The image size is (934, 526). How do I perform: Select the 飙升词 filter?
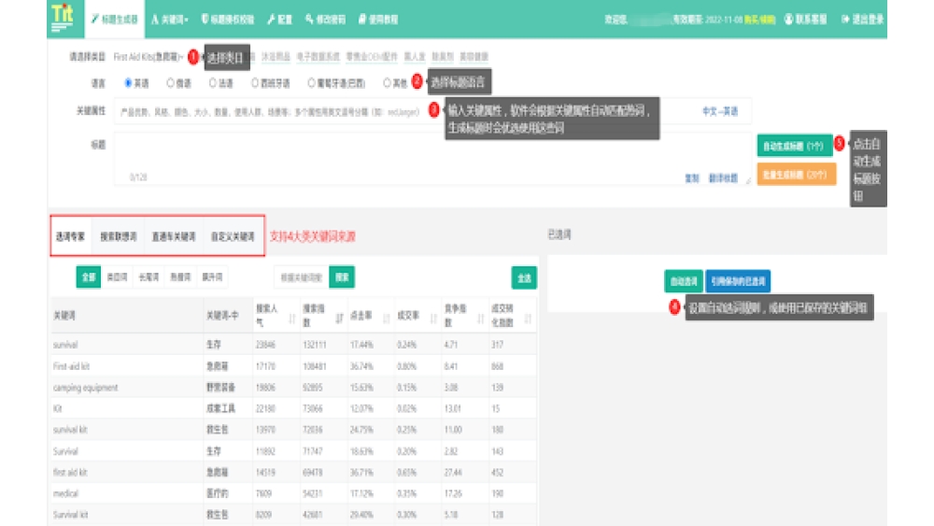tap(212, 277)
